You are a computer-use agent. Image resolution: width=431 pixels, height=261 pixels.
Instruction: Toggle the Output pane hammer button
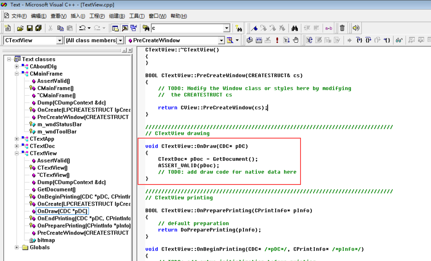click(x=125, y=28)
